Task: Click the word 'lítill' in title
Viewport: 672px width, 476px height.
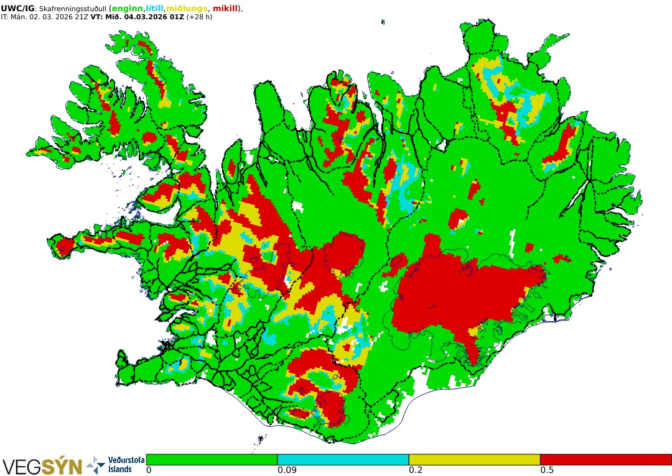Action: [155, 9]
